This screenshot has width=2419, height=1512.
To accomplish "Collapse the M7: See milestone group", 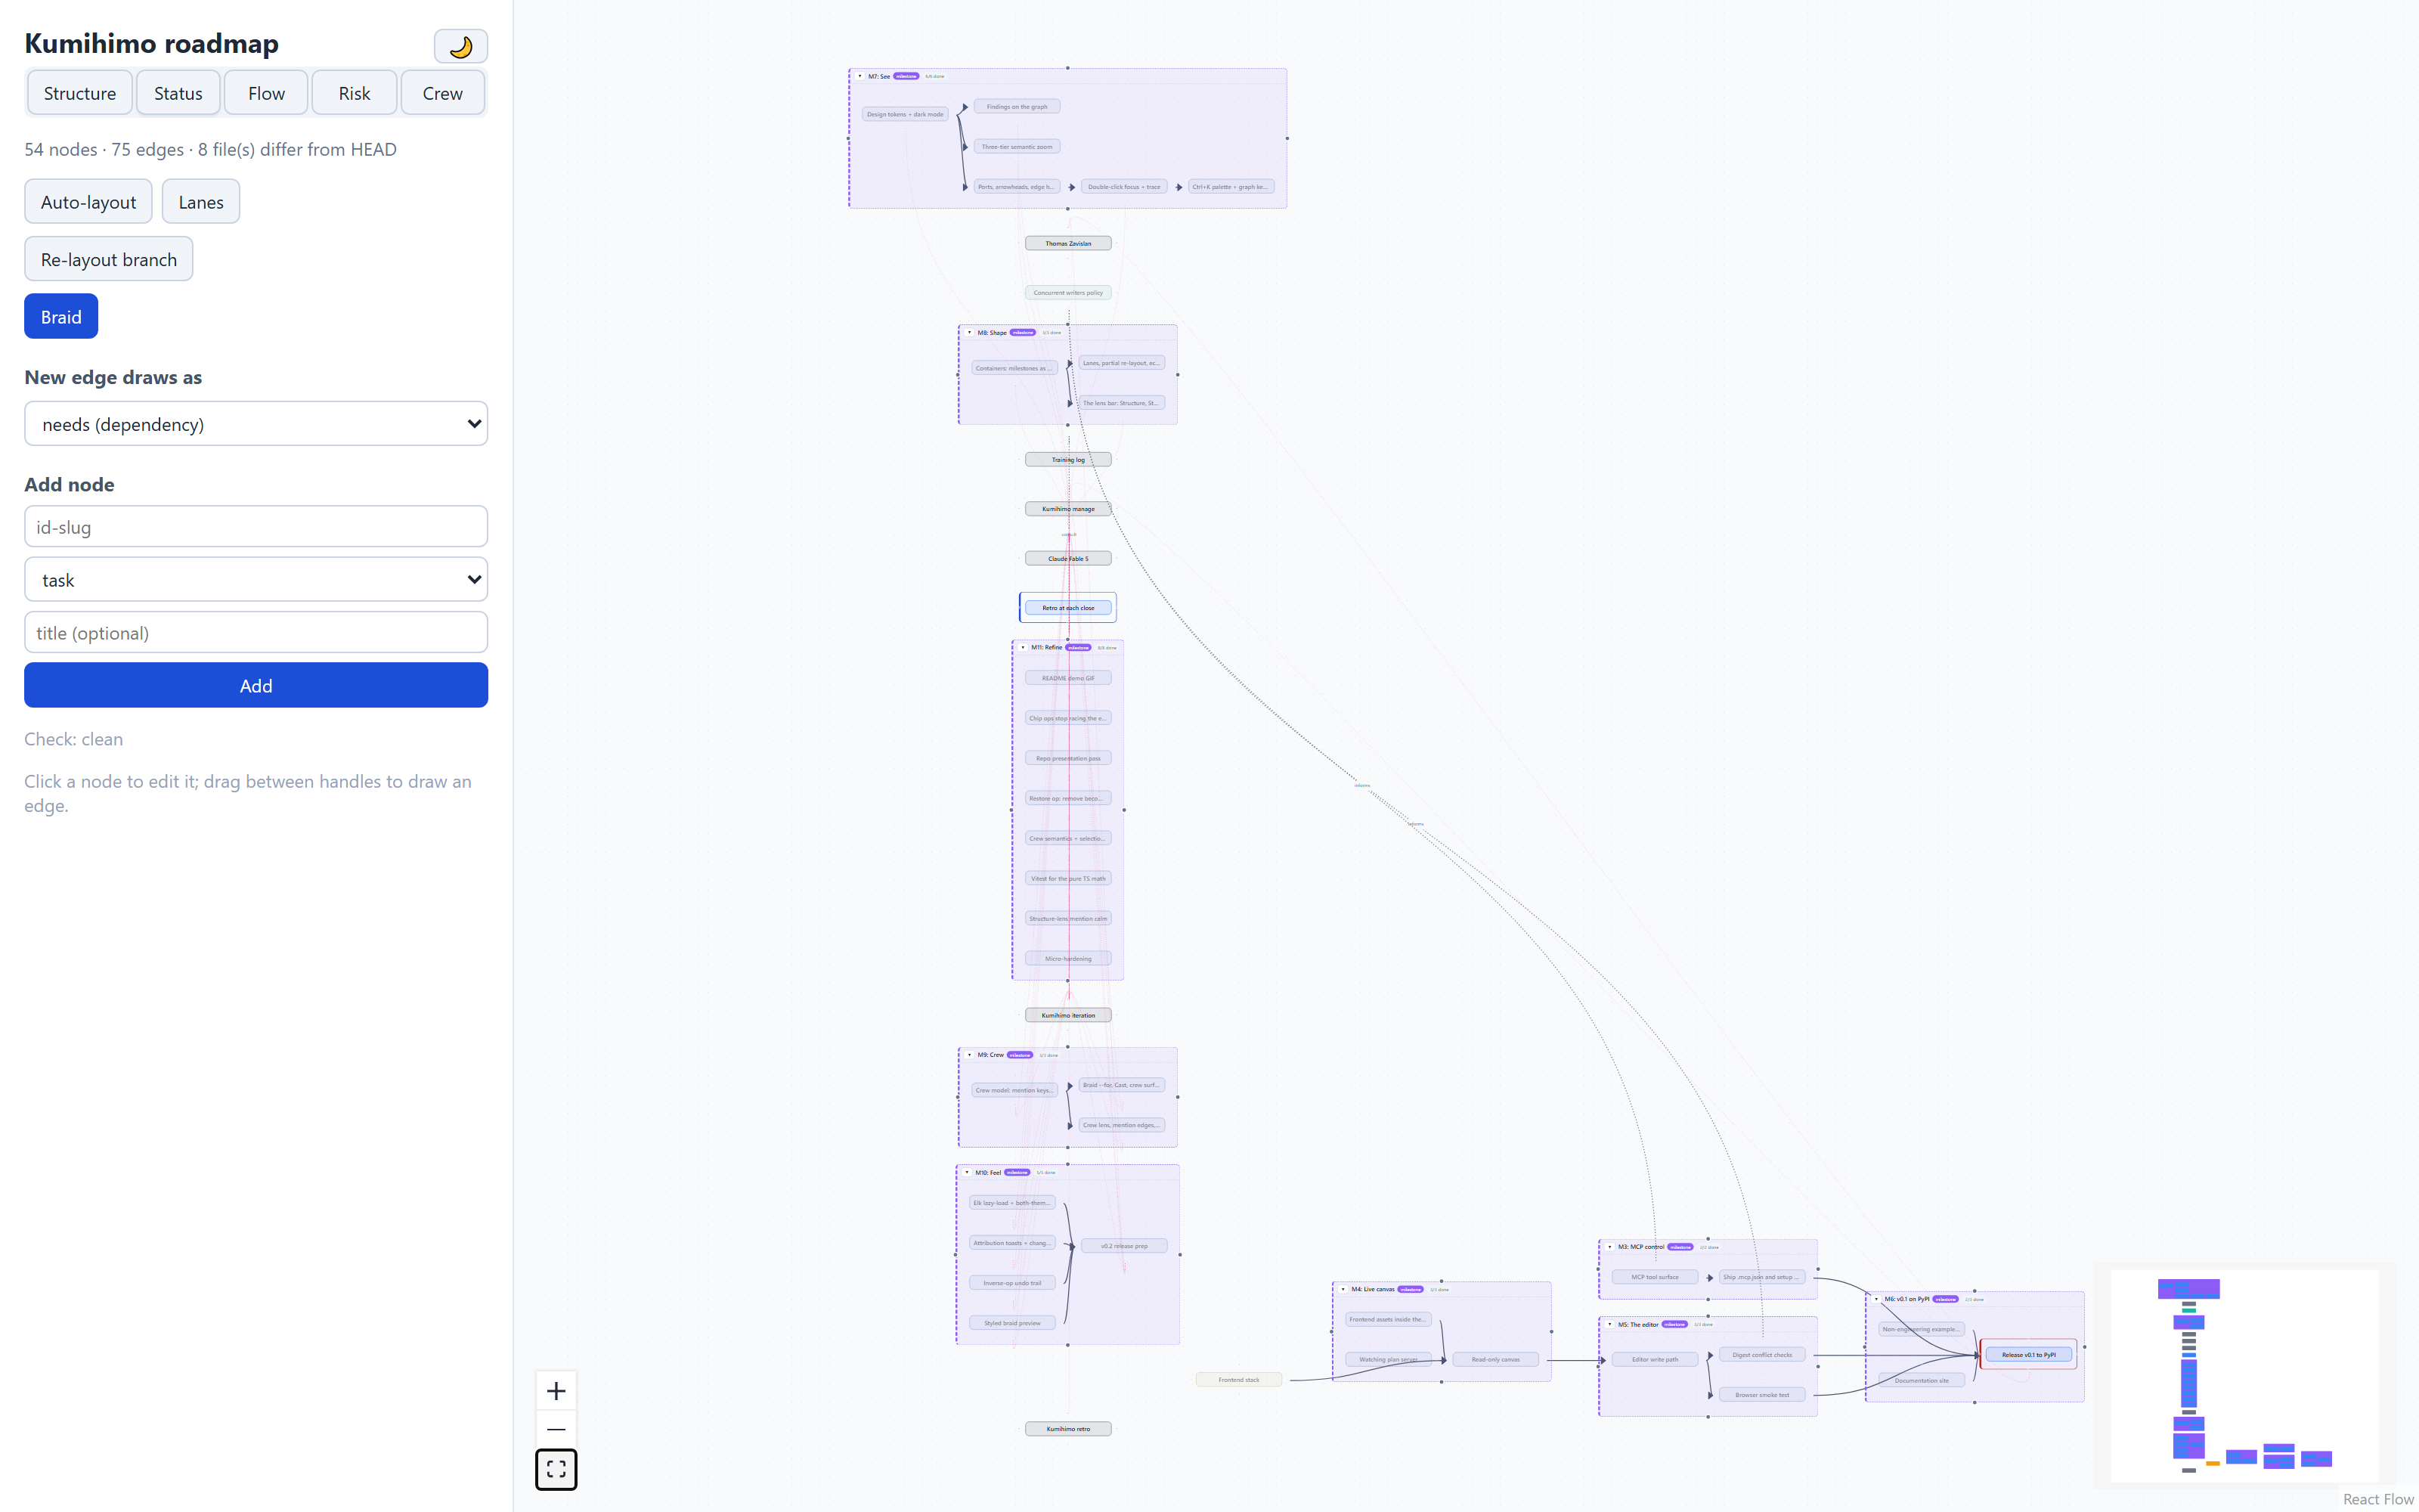I will [x=860, y=76].
